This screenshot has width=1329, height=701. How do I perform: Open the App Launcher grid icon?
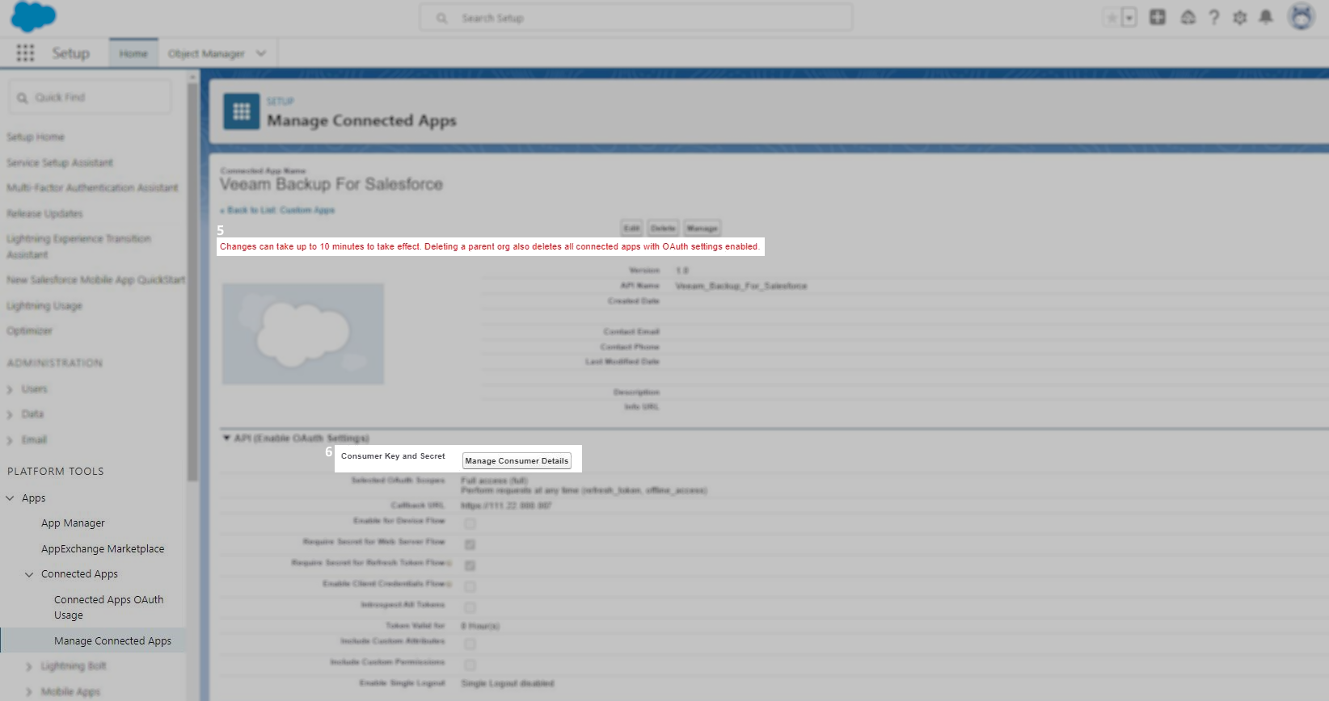pos(25,53)
